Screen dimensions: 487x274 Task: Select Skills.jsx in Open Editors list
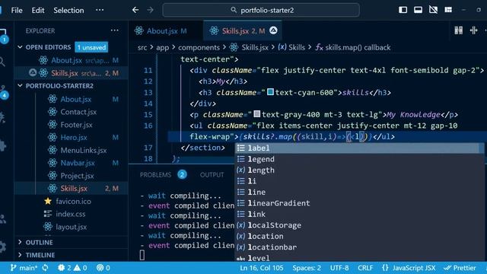click(x=72, y=73)
